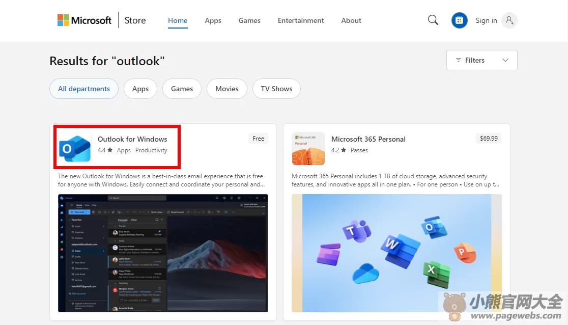Open the About navigation item
Screen dimensions: 568x325
[x=351, y=21]
